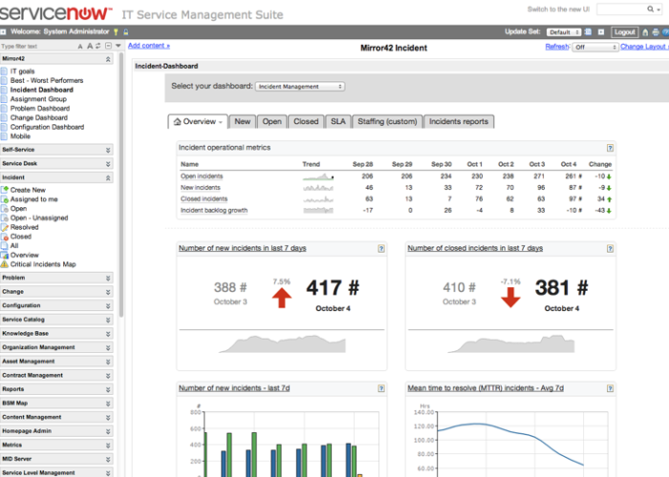Switch to the SLA tab
This screenshot has height=477, width=669.
coord(338,122)
